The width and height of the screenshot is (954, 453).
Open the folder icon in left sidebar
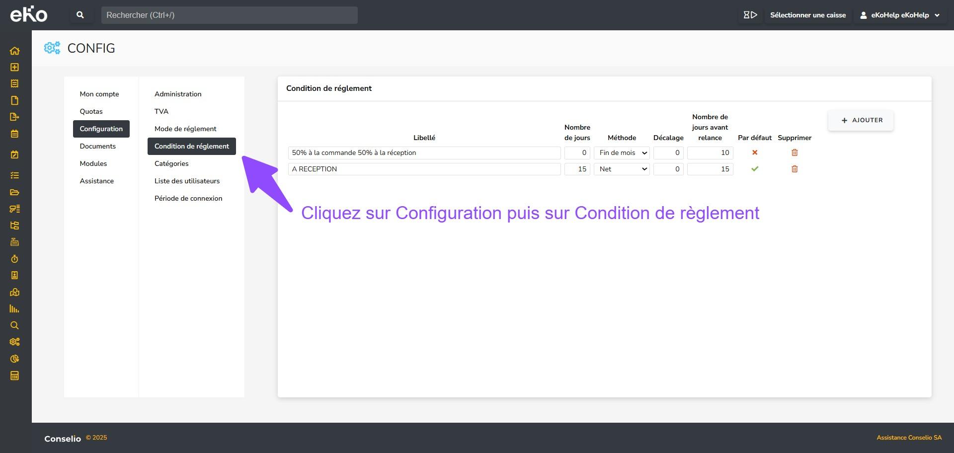click(x=14, y=192)
